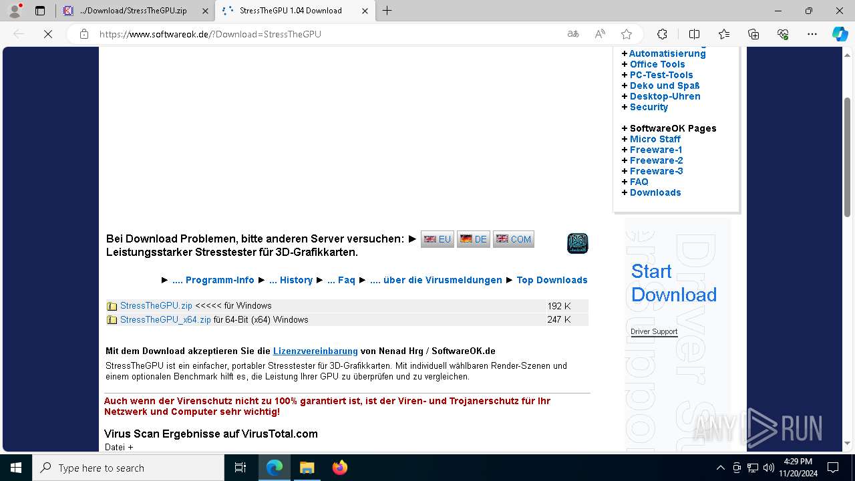Click the stop loading X button
The image size is (855, 481).
(48, 34)
